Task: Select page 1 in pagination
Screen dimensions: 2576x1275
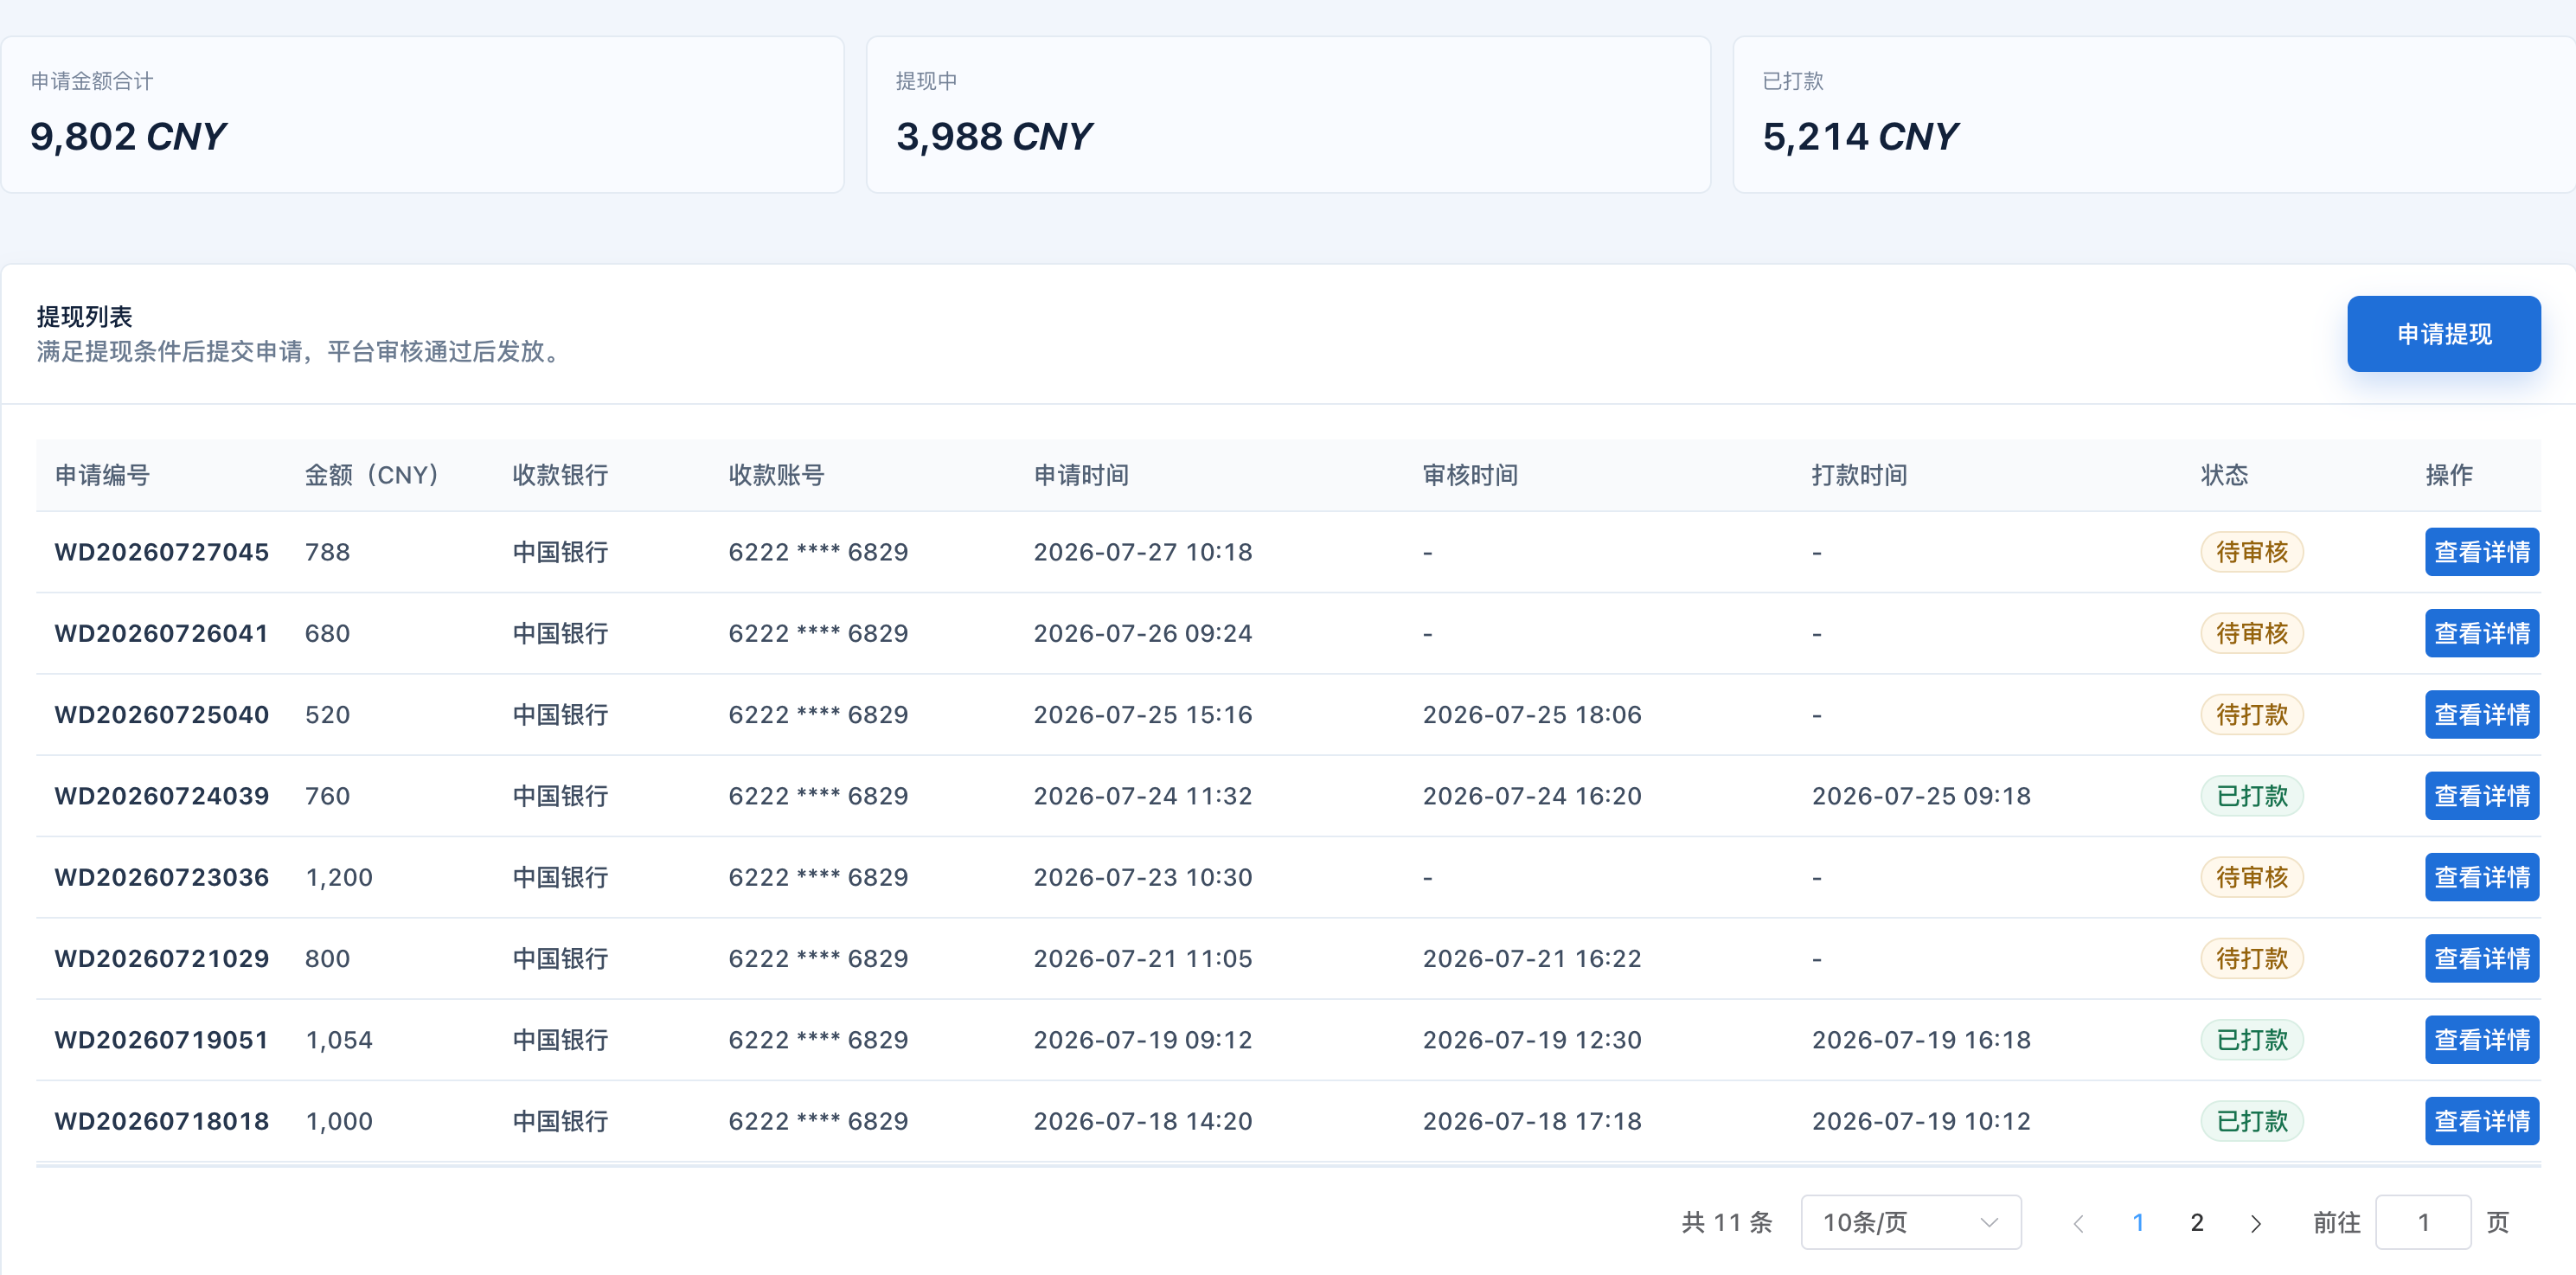Action: [2137, 1222]
